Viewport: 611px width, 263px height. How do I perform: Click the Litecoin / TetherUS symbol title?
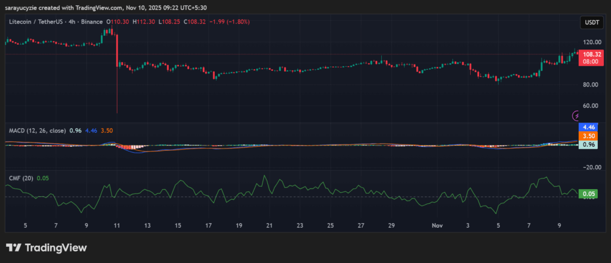(x=35, y=21)
